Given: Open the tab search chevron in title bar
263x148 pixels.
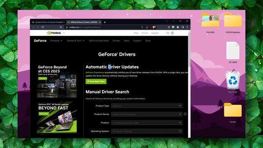Looking at the screenshot, I should click(167, 21).
